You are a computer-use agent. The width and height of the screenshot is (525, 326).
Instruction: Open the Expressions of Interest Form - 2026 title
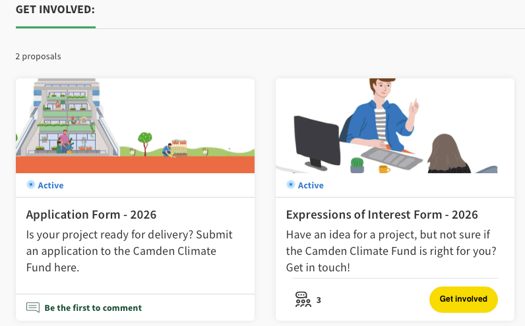click(382, 215)
